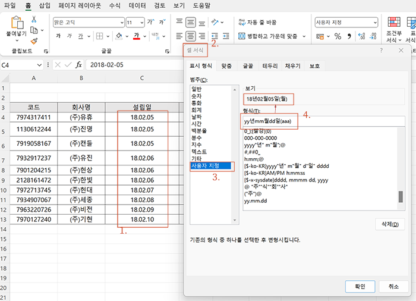Click the Format Painter brush icon
This screenshot has width=416, height=301.
click(x=34, y=41)
